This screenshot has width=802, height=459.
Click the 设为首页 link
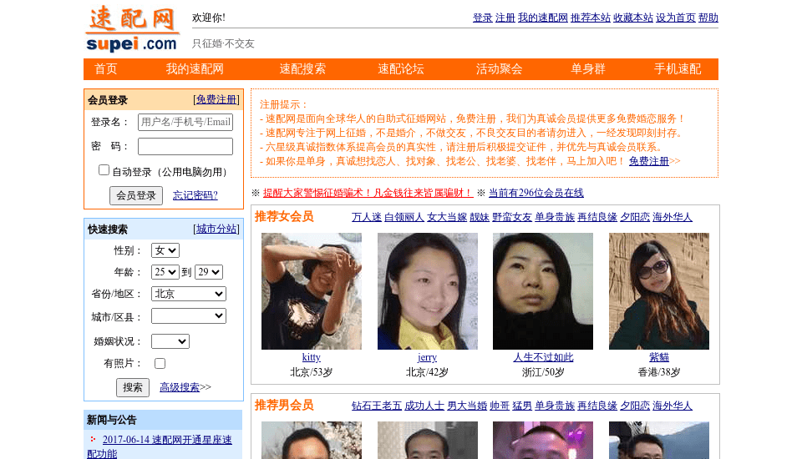(676, 18)
